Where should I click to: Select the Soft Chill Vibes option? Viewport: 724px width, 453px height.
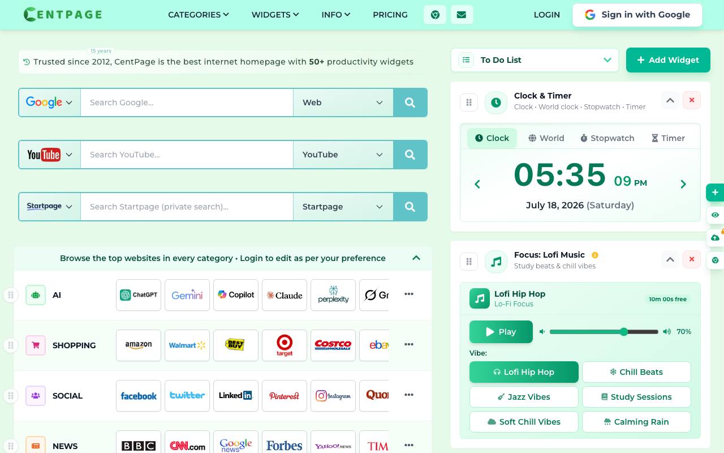tap(524, 422)
